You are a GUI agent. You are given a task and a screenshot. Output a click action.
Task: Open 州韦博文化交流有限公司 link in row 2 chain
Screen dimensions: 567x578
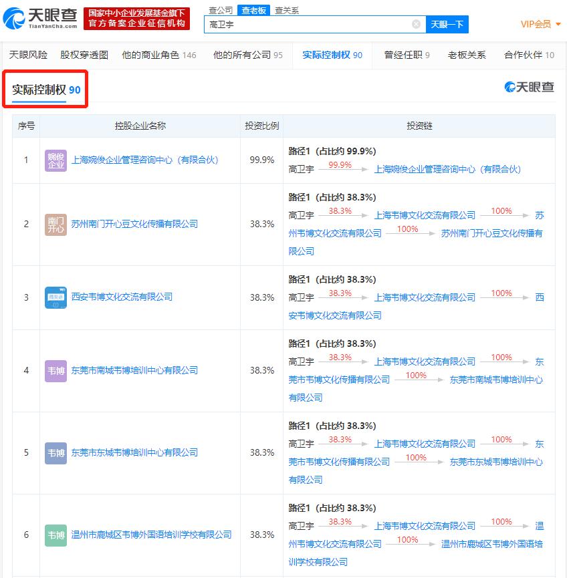click(x=335, y=234)
